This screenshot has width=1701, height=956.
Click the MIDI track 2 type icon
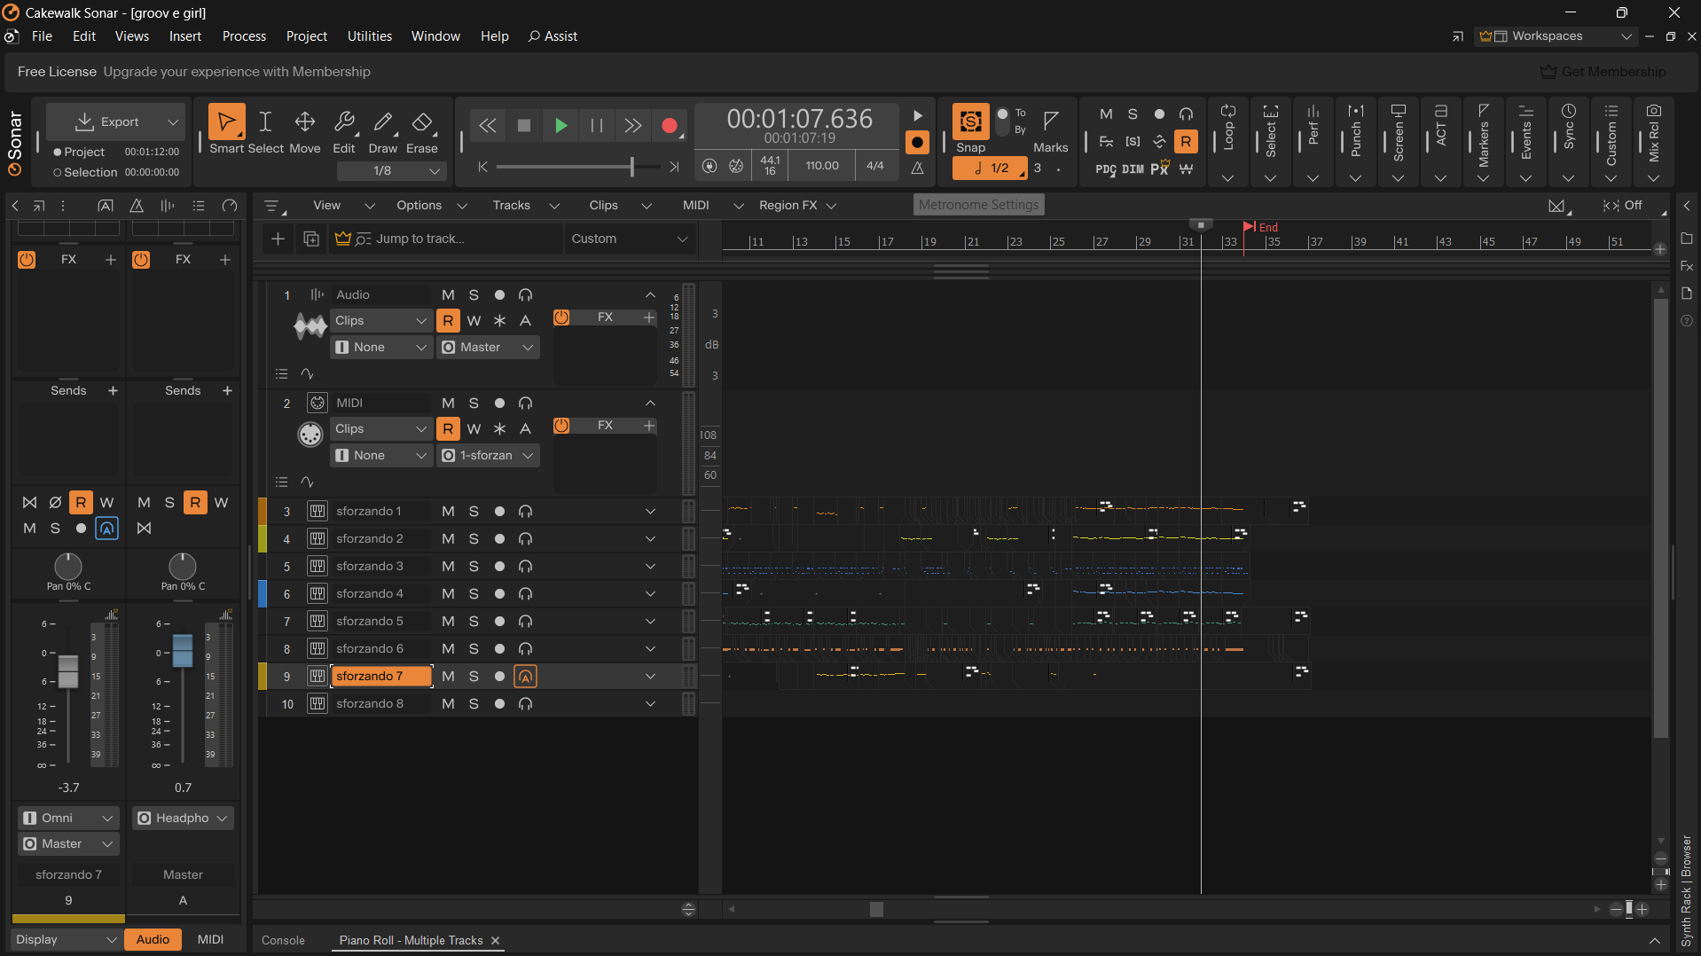click(x=317, y=403)
